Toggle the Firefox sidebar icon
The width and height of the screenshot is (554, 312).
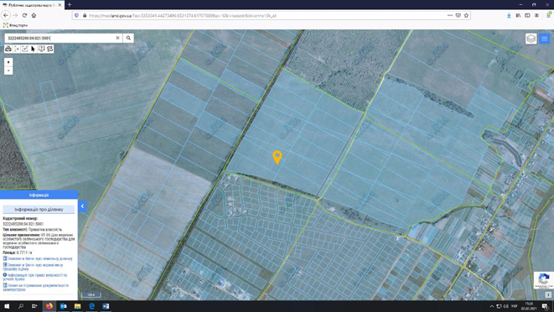(527, 16)
